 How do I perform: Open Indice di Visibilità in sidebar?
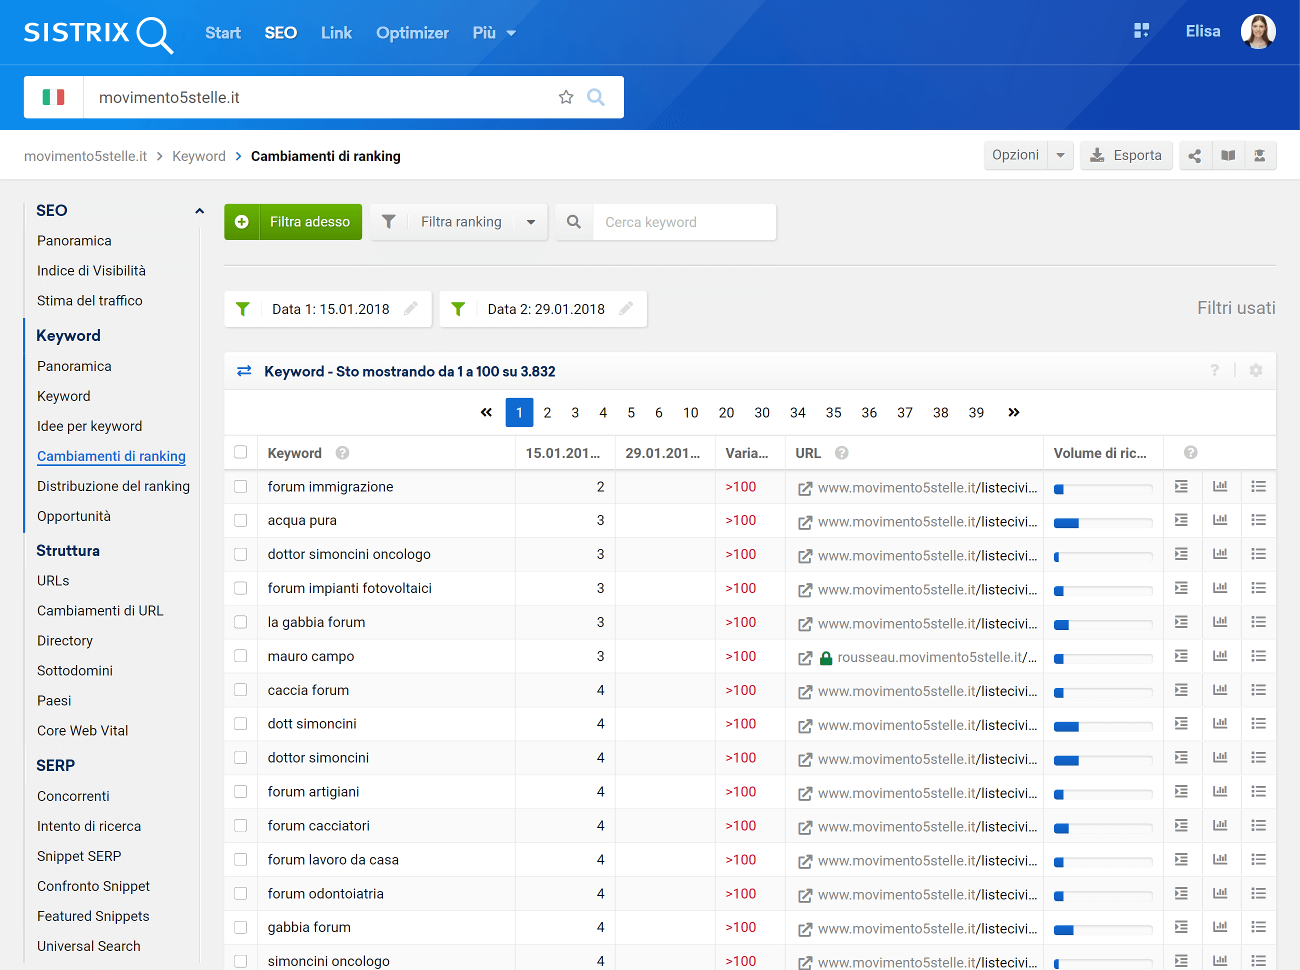pyautogui.click(x=91, y=270)
